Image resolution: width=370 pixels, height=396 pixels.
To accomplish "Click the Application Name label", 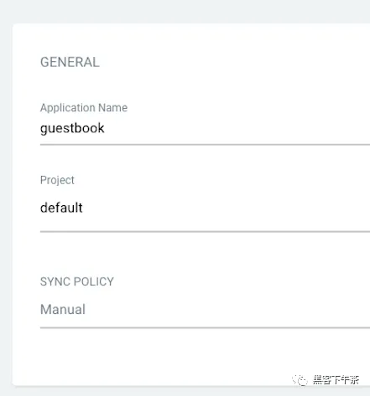I will click(x=84, y=108).
